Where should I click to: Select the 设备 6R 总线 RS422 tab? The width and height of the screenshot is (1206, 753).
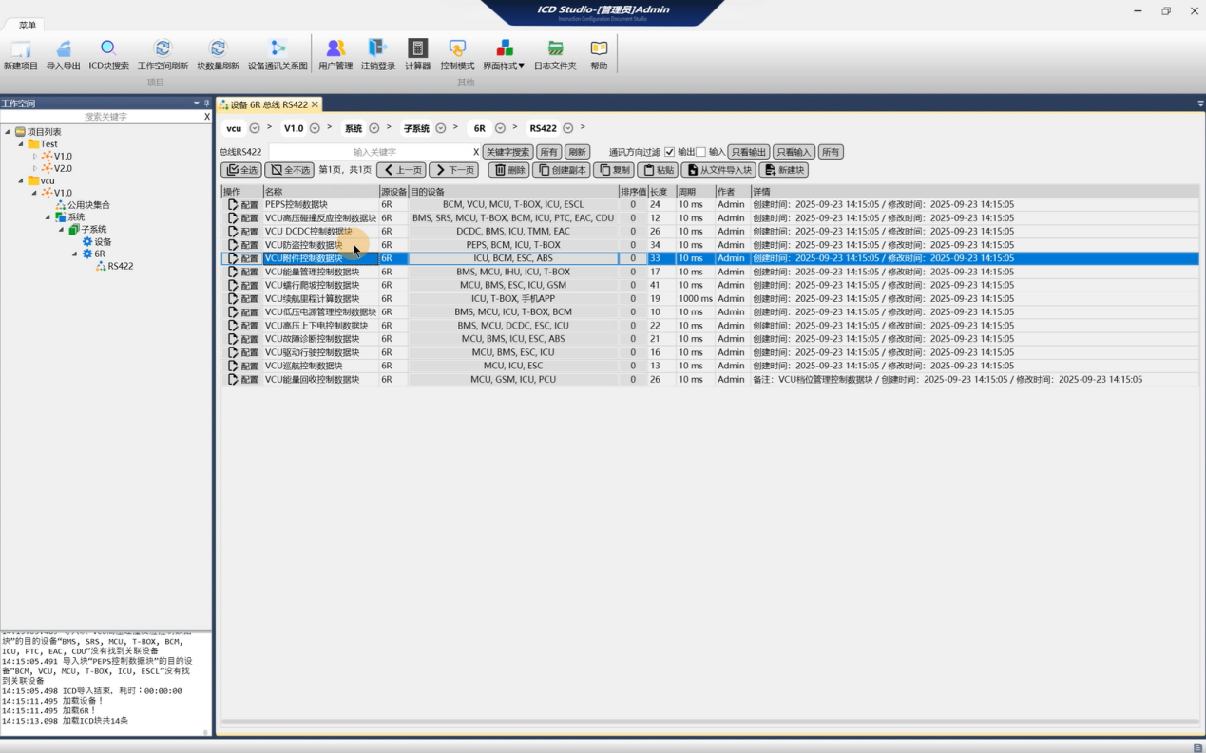[268, 104]
